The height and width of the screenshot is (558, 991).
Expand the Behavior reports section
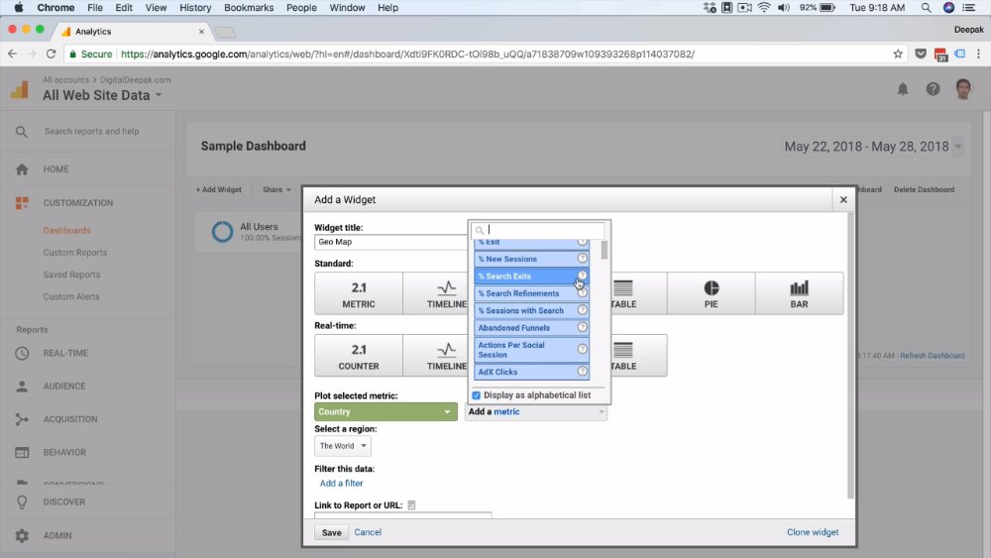click(64, 453)
